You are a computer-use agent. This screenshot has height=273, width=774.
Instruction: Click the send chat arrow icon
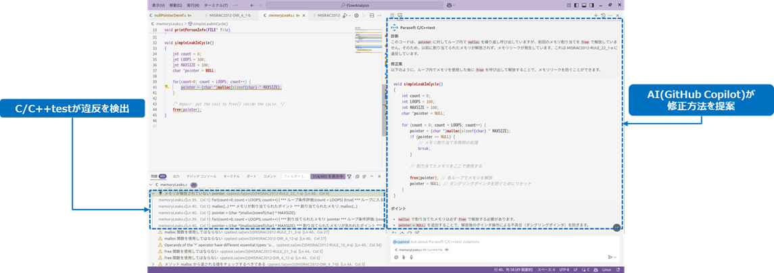[610, 257]
